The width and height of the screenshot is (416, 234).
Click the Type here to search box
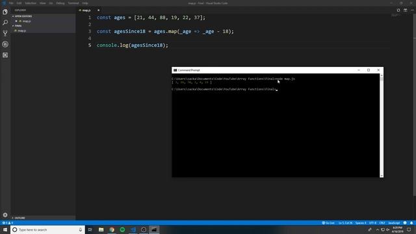coord(47,229)
